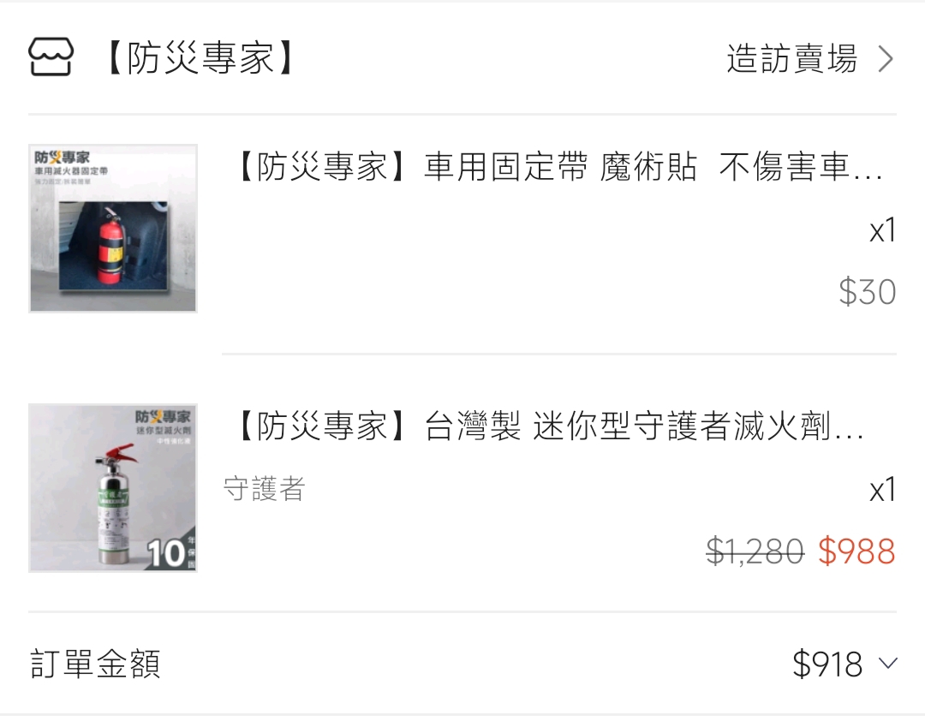Select the x1 quantity of the fixing strap
This screenshot has height=721, width=925.
882,230
